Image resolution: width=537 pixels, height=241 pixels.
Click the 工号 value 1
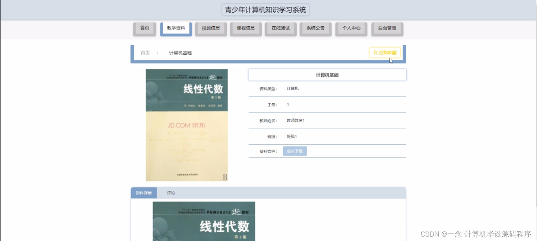tap(288, 105)
